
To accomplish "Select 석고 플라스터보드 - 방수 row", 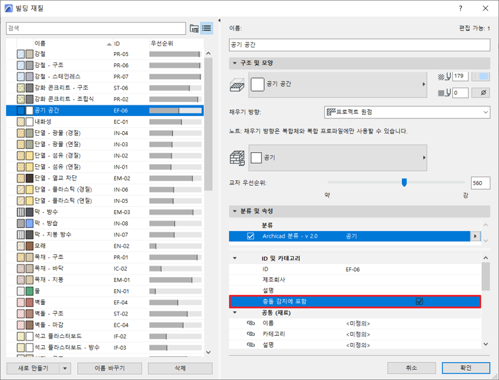I will click(x=105, y=348).
